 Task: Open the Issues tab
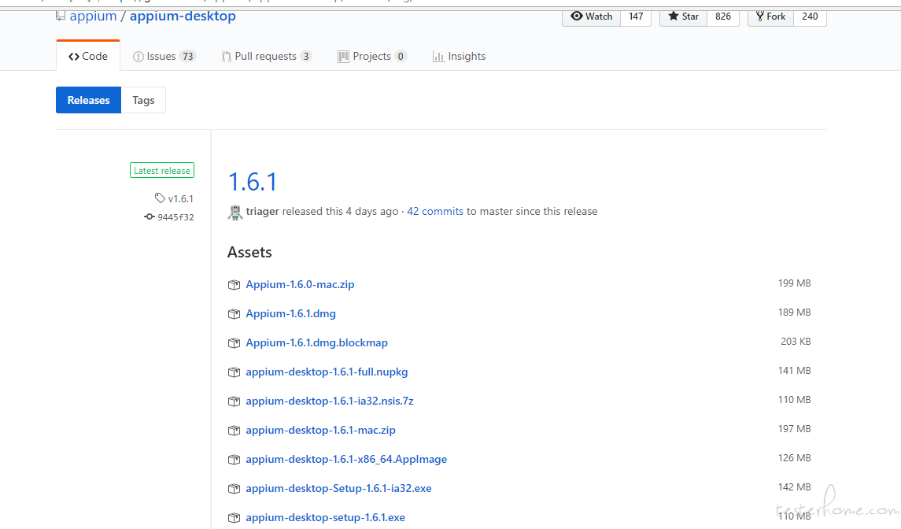coord(164,57)
